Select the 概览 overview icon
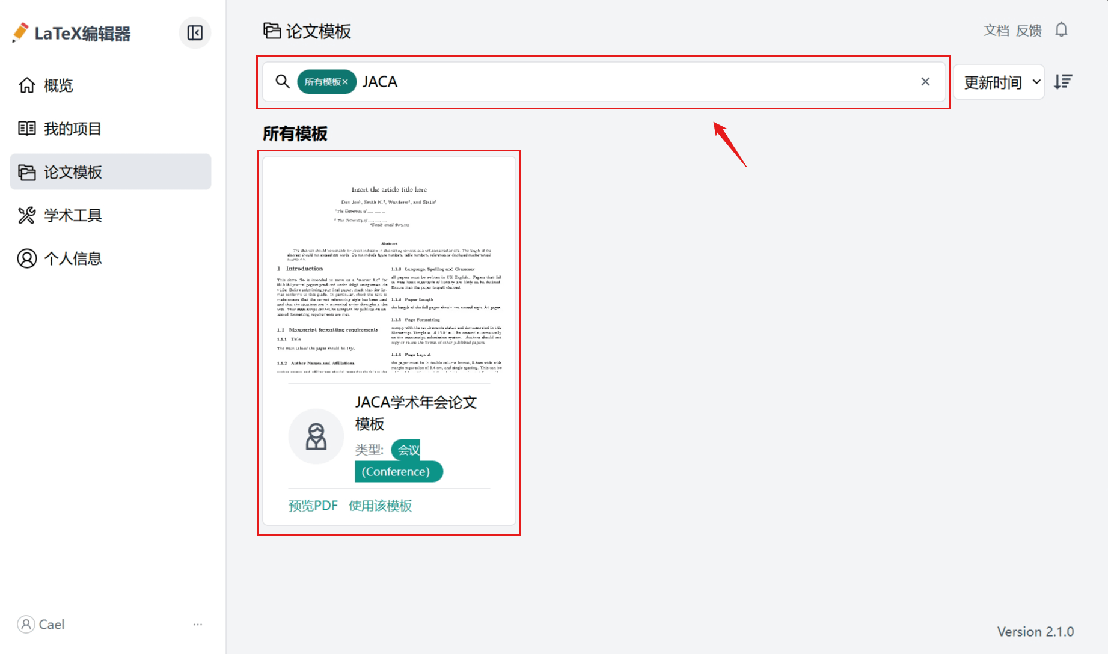Screen dimensions: 1108x654 coord(26,85)
